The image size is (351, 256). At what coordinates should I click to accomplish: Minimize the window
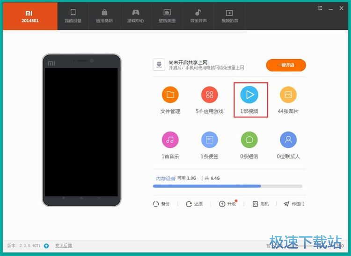(x=331, y=9)
